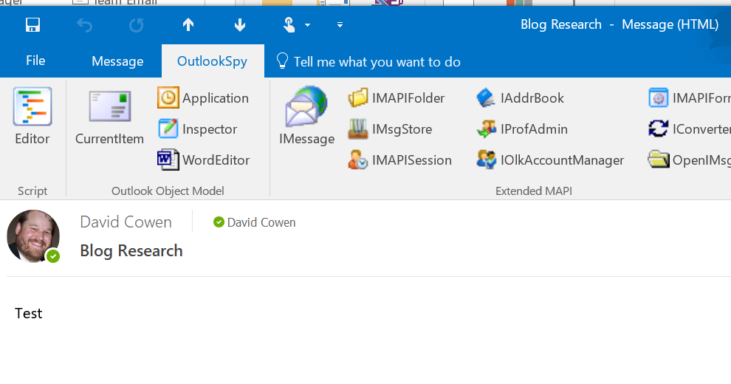
Task: Open the OutlookSpy Script Editor
Action: [x=32, y=116]
